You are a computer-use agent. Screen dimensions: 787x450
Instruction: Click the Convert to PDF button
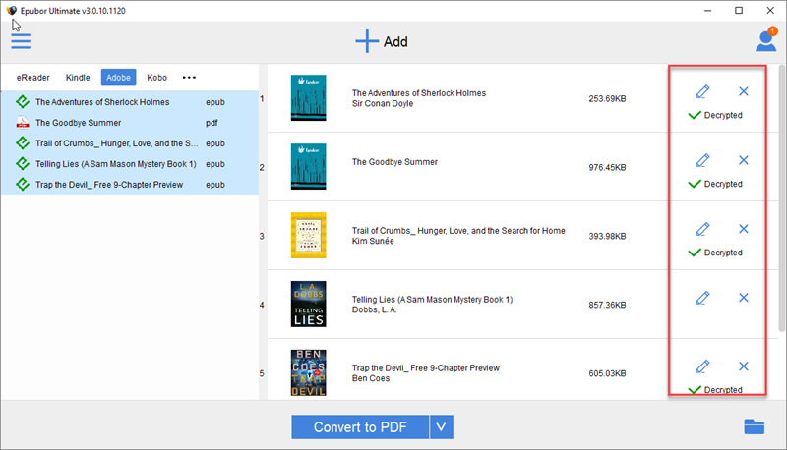click(360, 427)
